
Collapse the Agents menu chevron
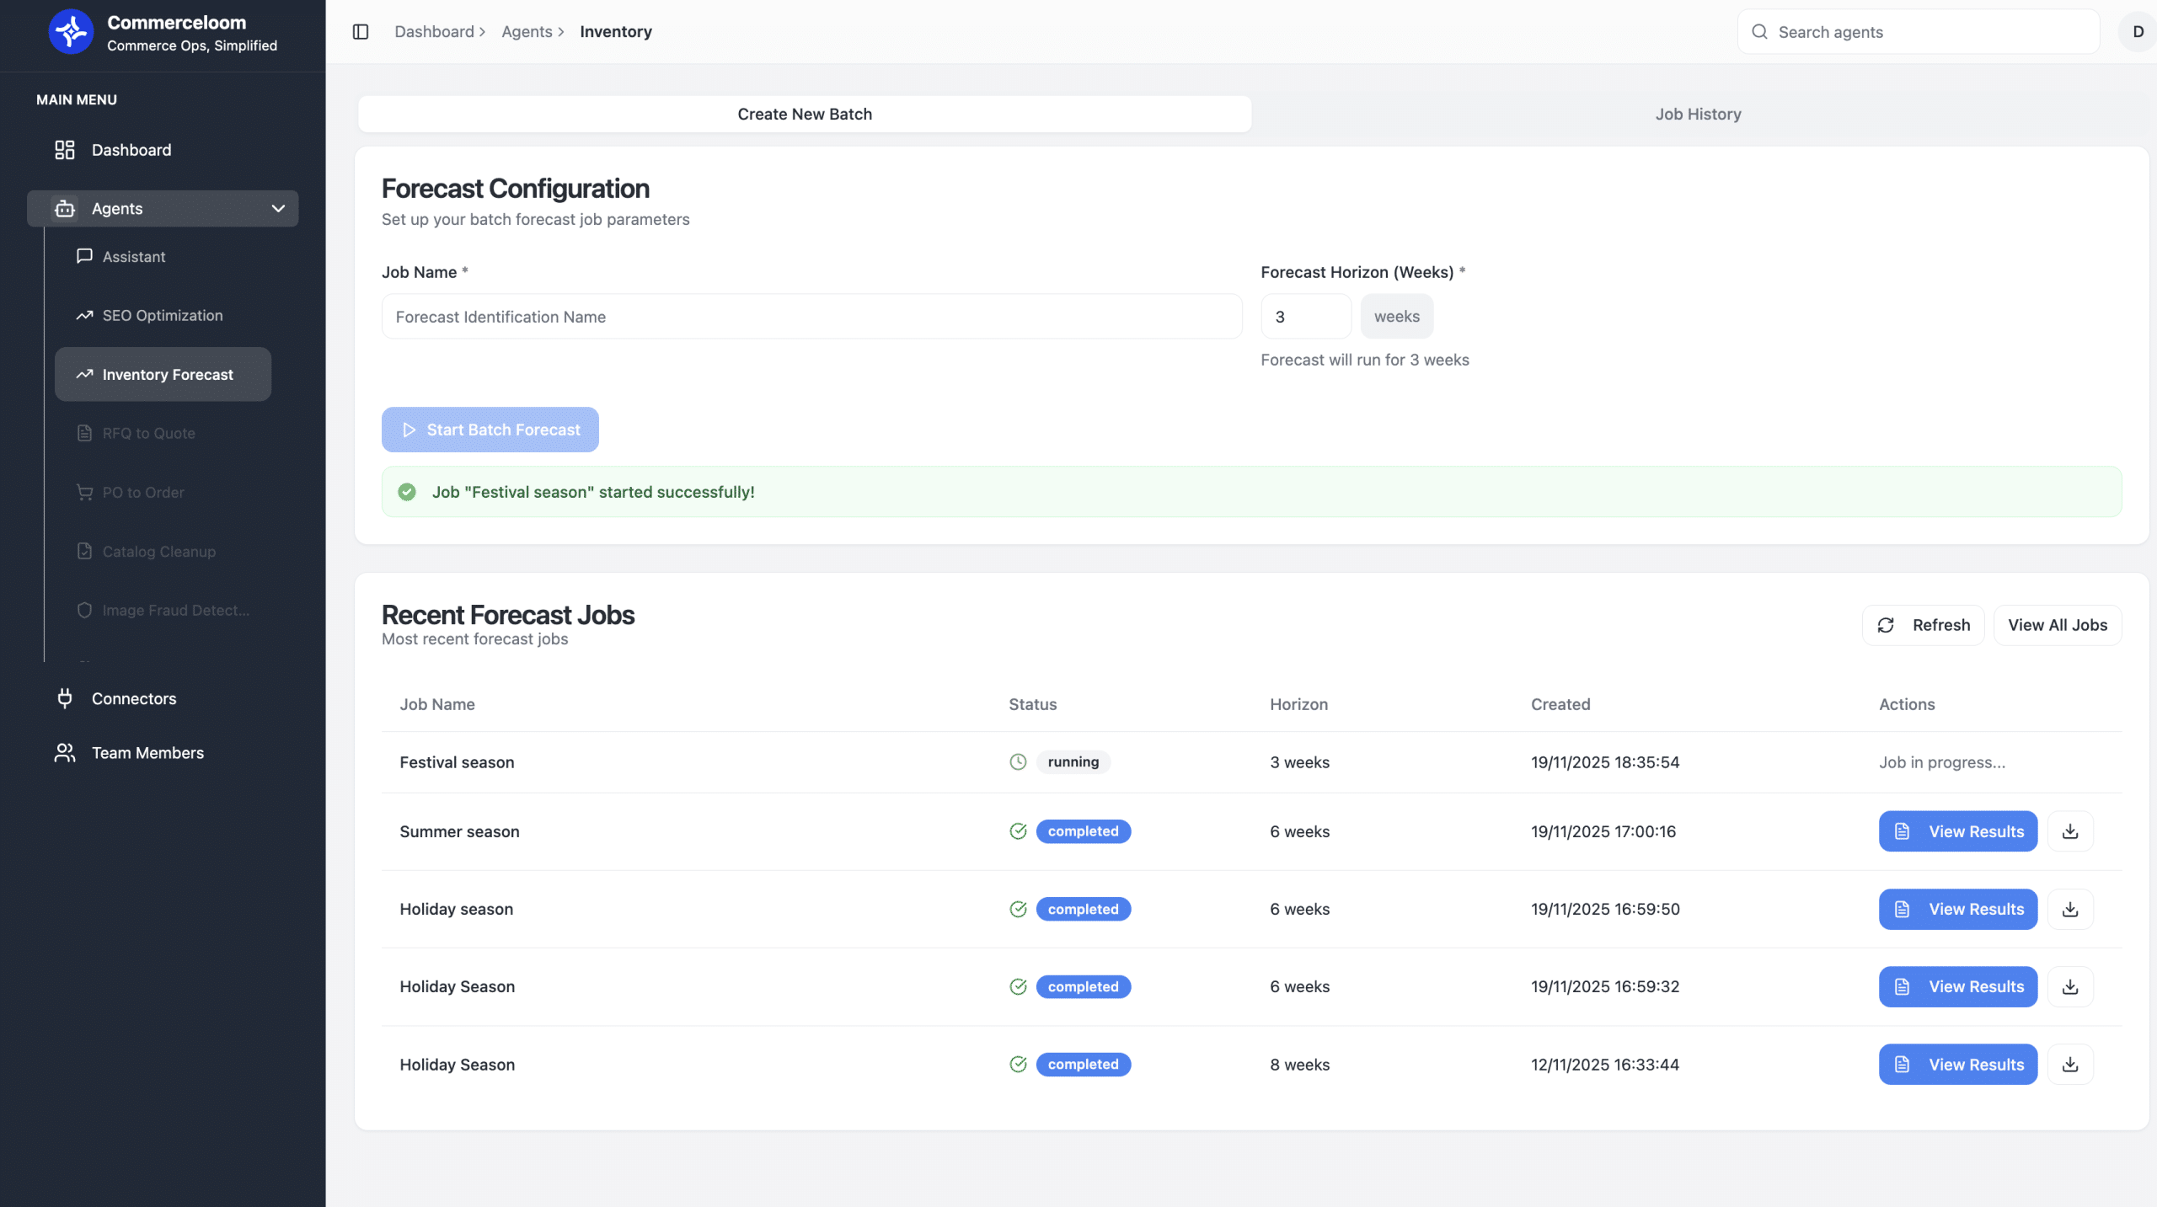pos(278,208)
